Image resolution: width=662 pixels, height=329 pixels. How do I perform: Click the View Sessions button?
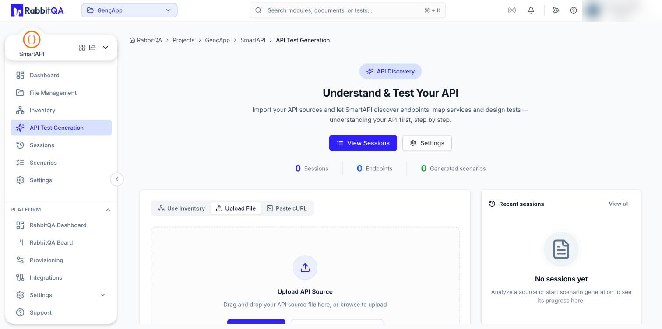tap(363, 143)
